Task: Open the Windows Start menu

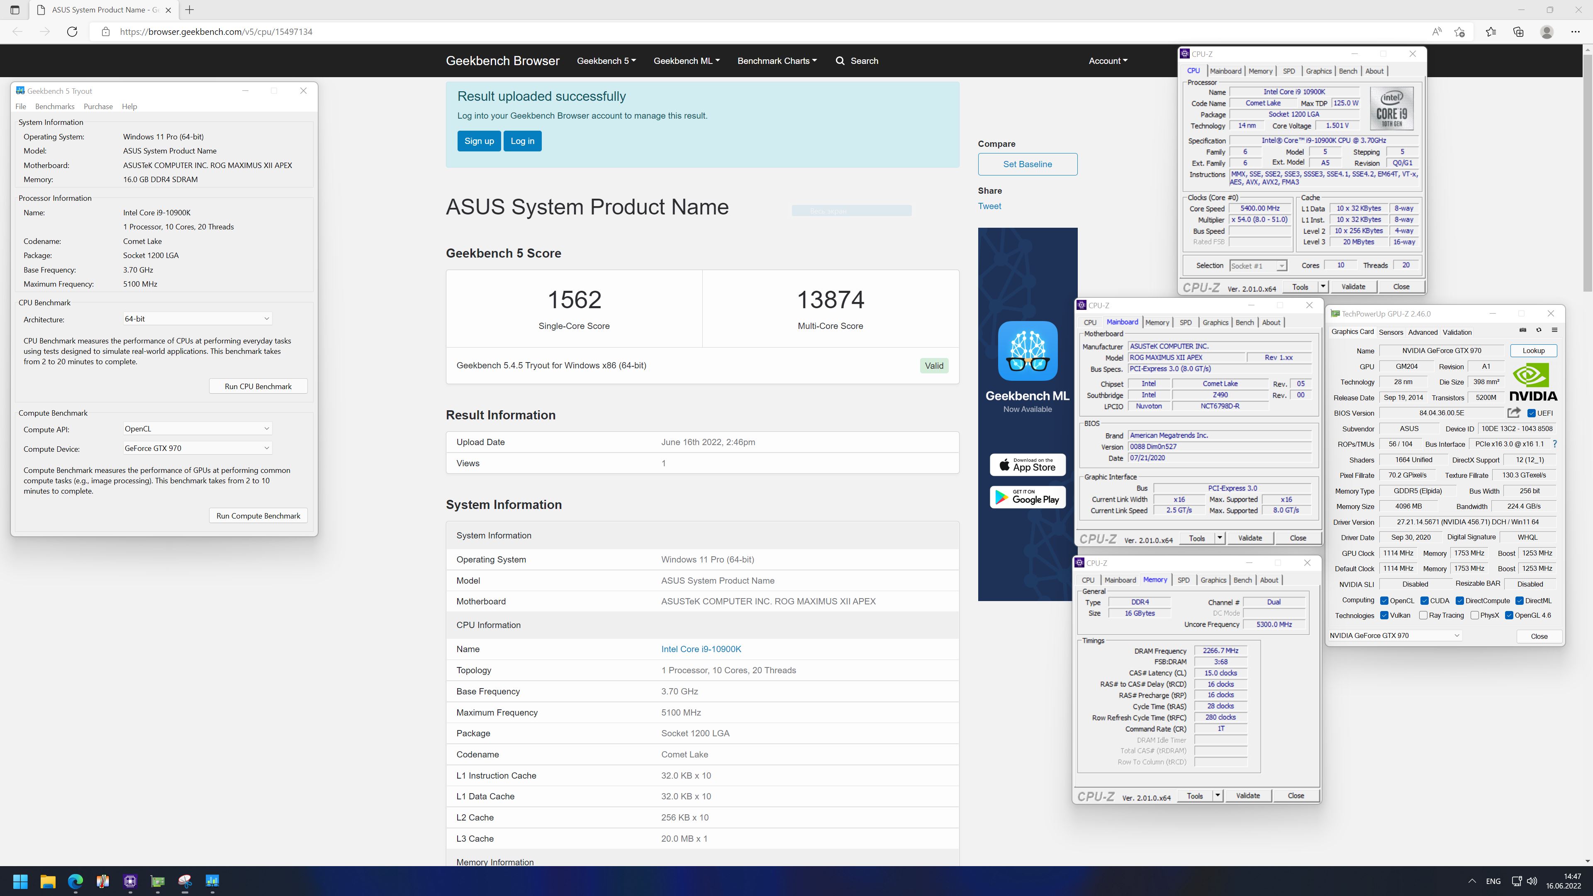Action: click(x=20, y=881)
